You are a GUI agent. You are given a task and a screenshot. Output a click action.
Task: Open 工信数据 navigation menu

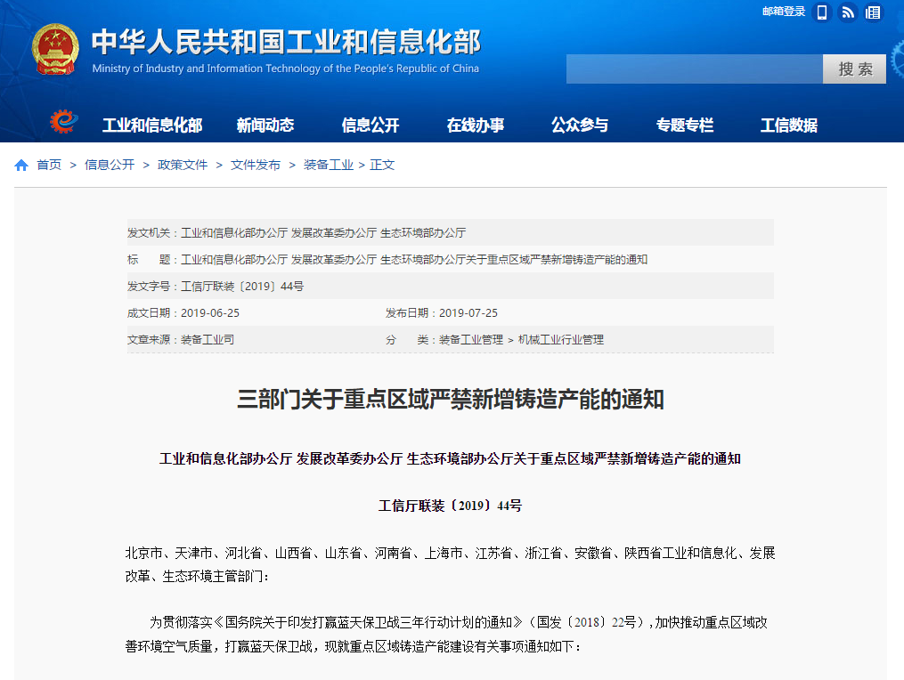[789, 125]
